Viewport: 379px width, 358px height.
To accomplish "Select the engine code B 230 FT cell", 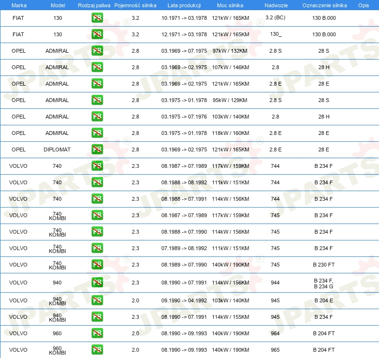I will [324, 265].
